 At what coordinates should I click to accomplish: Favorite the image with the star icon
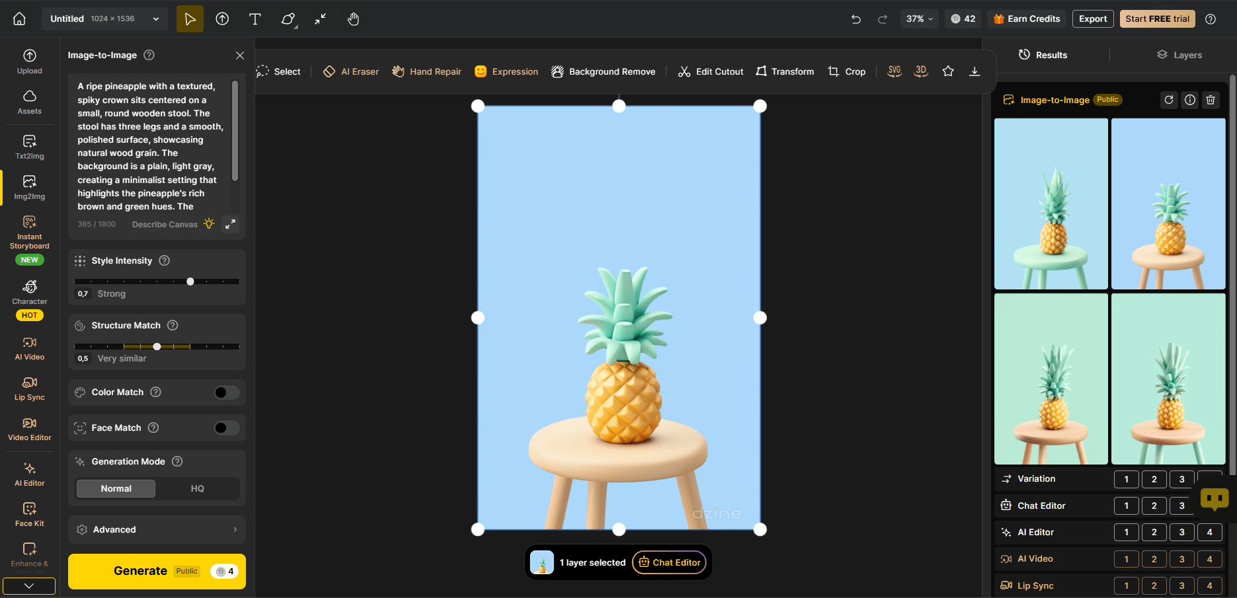pyautogui.click(x=948, y=71)
